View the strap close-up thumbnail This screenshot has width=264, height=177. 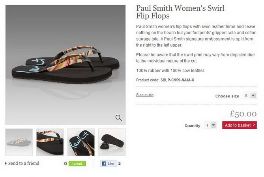point(50,142)
